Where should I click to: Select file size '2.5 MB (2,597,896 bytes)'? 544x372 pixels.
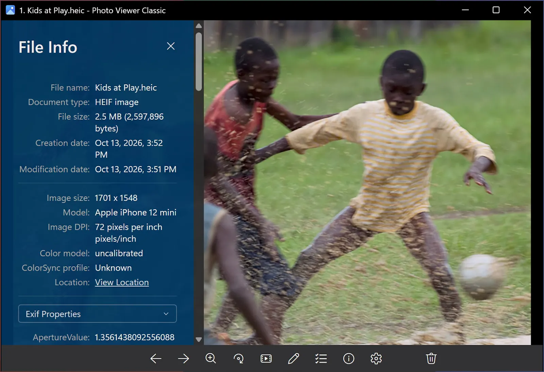click(129, 122)
